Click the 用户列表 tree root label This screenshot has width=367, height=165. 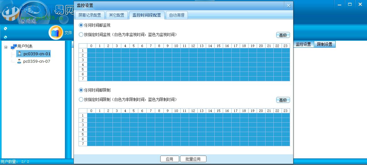(x=25, y=46)
